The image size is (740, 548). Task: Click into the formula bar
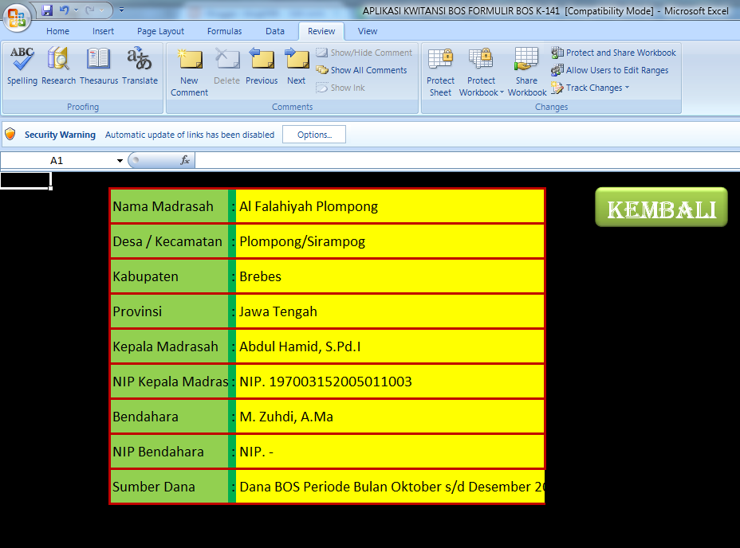[467, 160]
